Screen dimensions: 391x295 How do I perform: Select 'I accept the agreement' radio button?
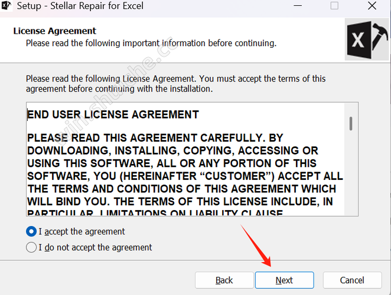[31, 231]
